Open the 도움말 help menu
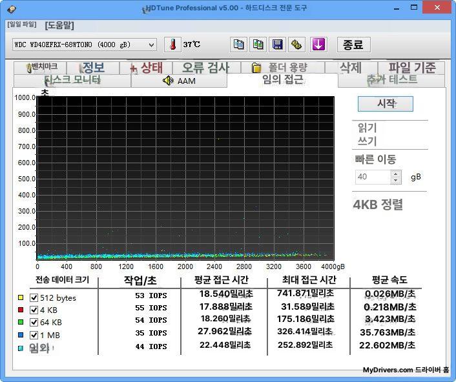The image size is (456, 382). [59, 26]
